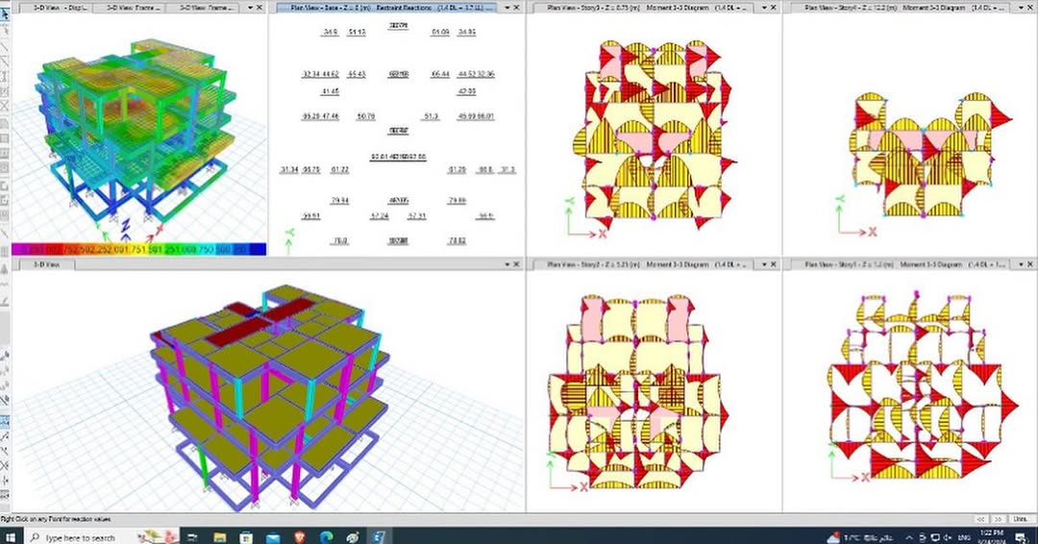The height and width of the screenshot is (544, 1038).
Task: Open Microsoft Edge from the taskbar
Action: [x=327, y=536]
